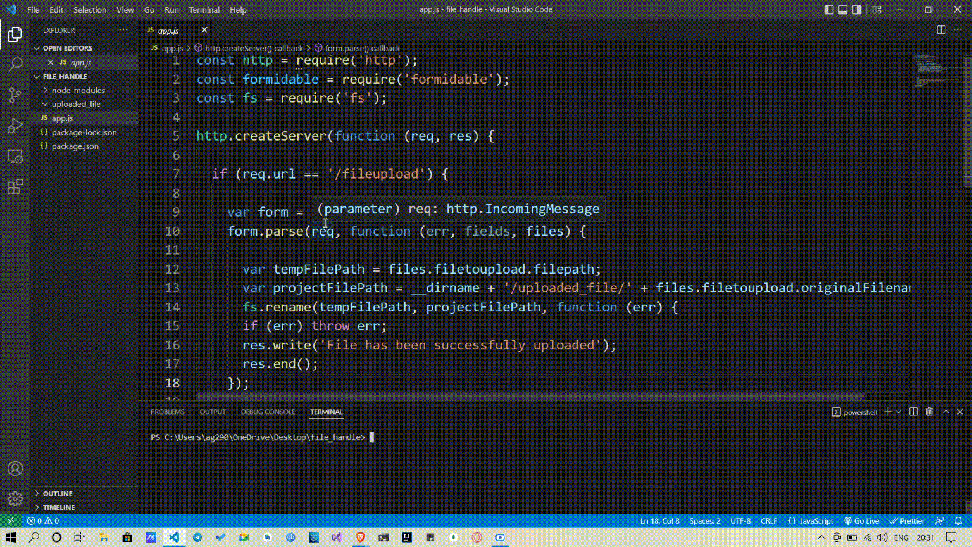Image resolution: width=972 pixels, height=547 pixels.
Task: Open the Edit menu
Action: click(56, 9)
